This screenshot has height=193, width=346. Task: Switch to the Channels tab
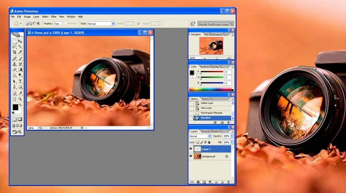pyautogui.click(x=205, y=131)
